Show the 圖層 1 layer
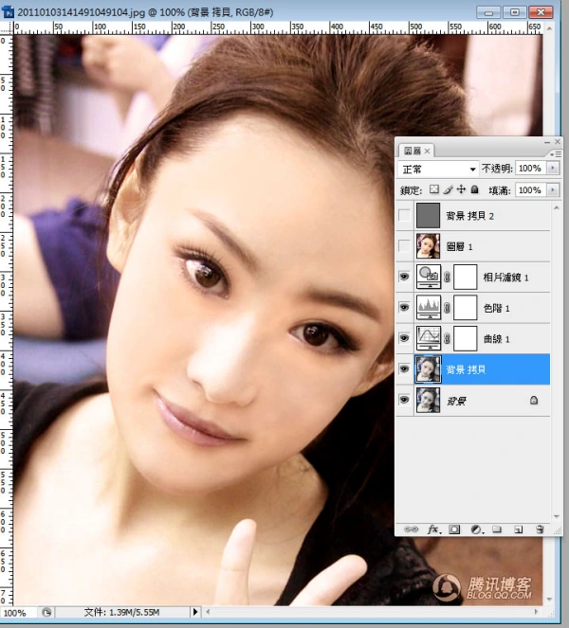The image size is (569, 628). [x=404, y=246]
